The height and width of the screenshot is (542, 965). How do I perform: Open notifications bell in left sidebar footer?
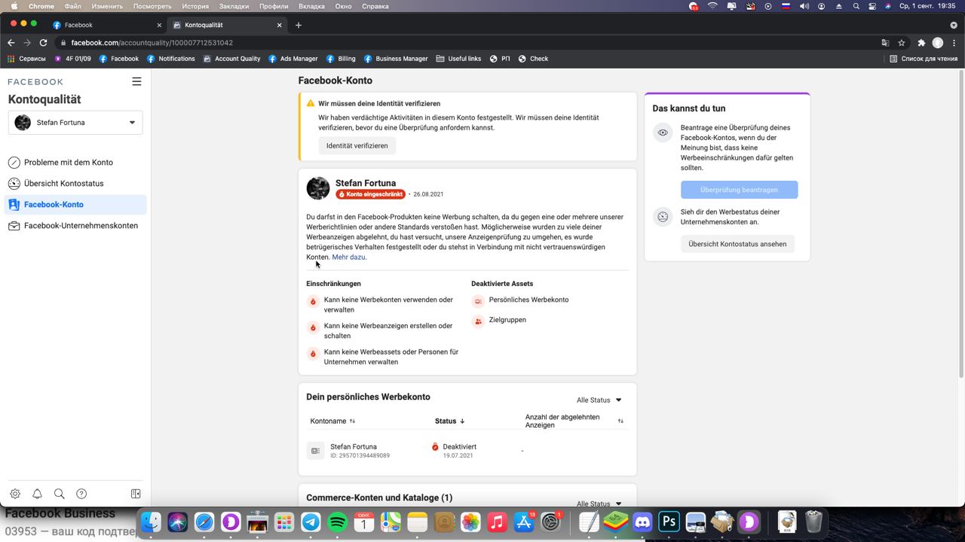(x=37, y=494)
